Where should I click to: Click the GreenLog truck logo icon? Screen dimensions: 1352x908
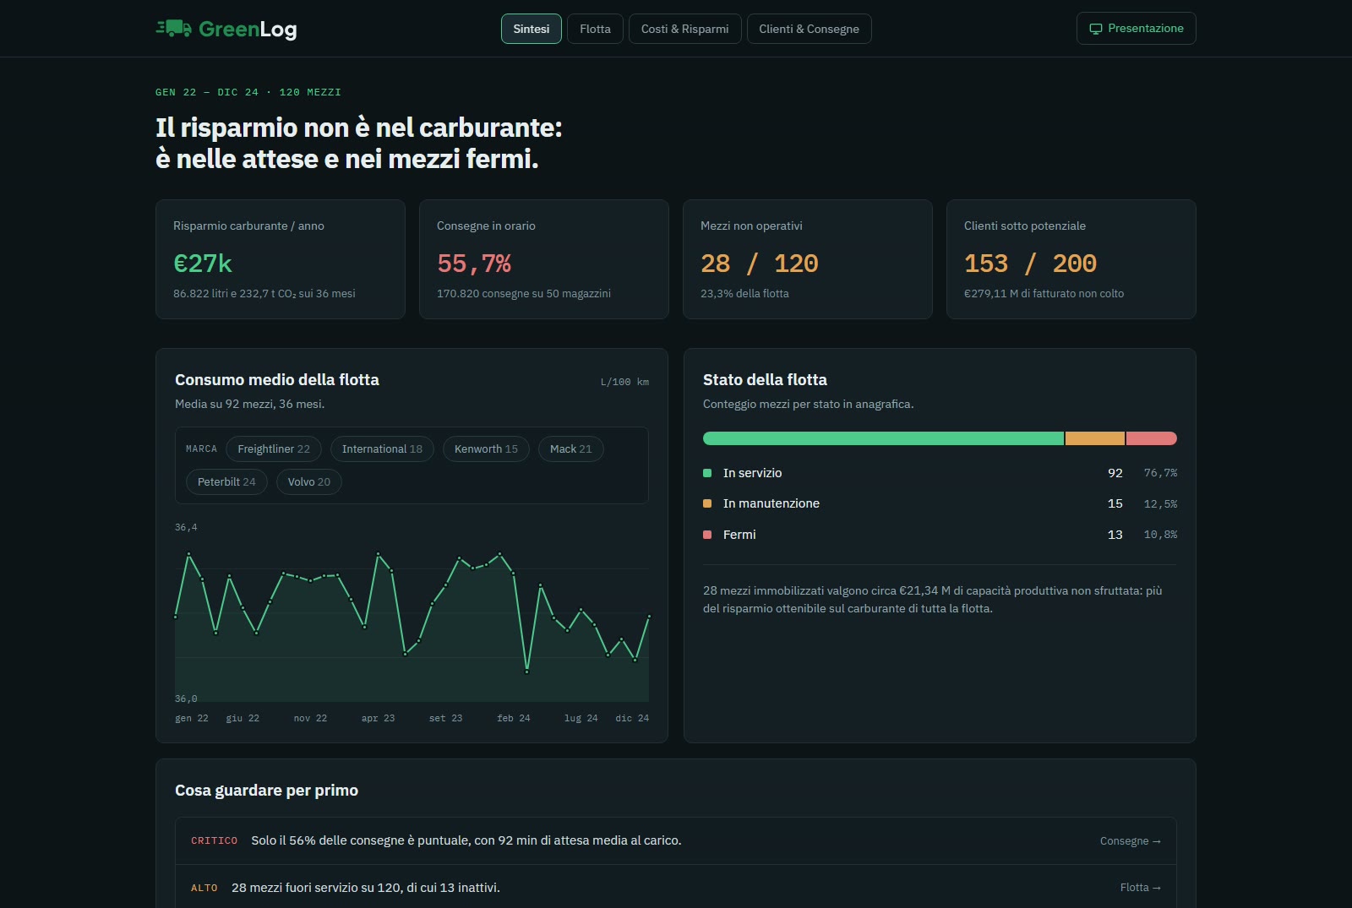tap(174, 29)
